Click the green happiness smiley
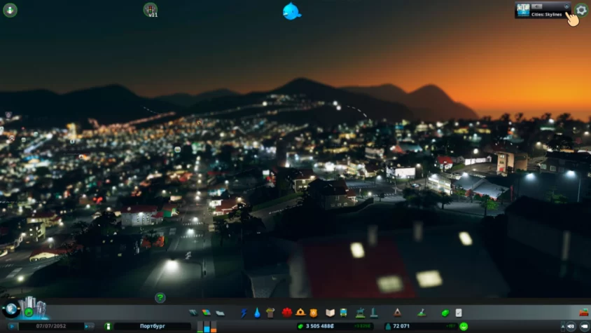Viewport: 591px width, 333px height. tap(464, 326)
